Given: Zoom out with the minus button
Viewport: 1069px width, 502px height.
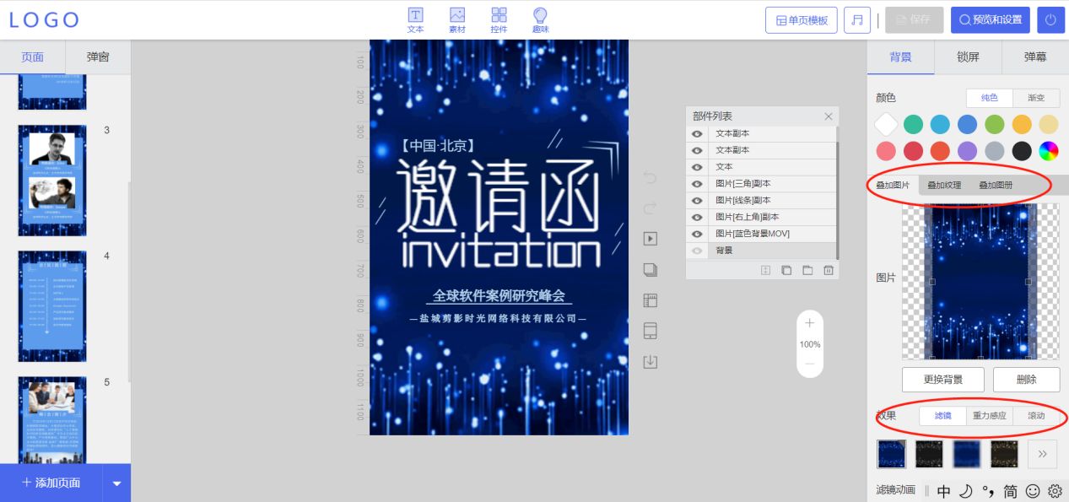Looking at the screenshot, I should click(x=810, y=364).
